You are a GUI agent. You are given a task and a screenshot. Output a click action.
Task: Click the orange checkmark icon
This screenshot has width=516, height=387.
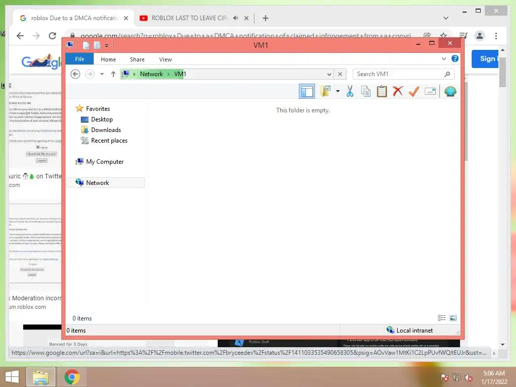tap(414, 91)
